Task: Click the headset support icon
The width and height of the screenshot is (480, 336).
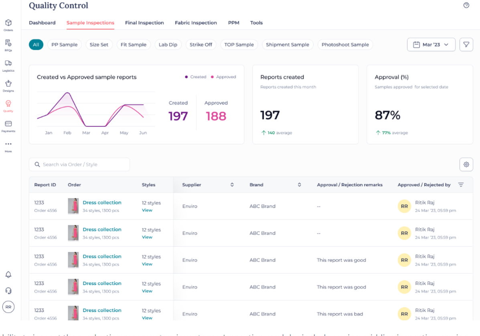Action: [8, 291]
